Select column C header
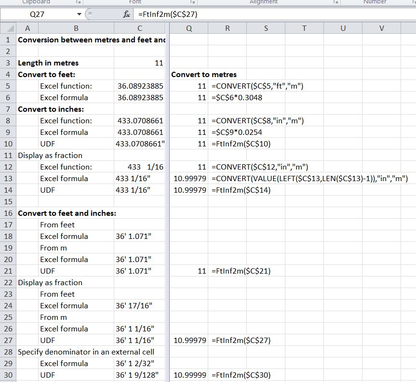 (x=139, y=28)
